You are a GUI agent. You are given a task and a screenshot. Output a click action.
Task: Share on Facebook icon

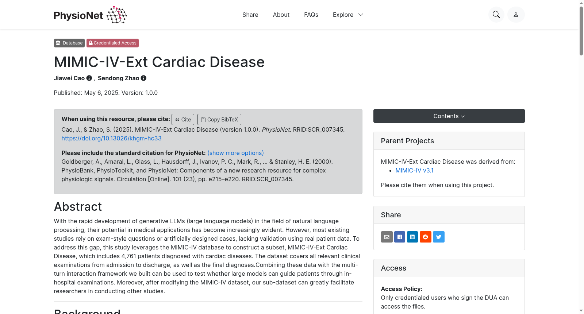pos(400,237)
